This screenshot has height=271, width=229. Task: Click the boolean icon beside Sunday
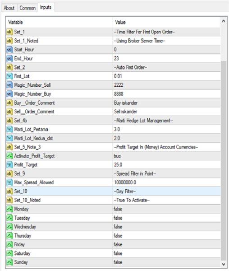click(x=9, y=262)
